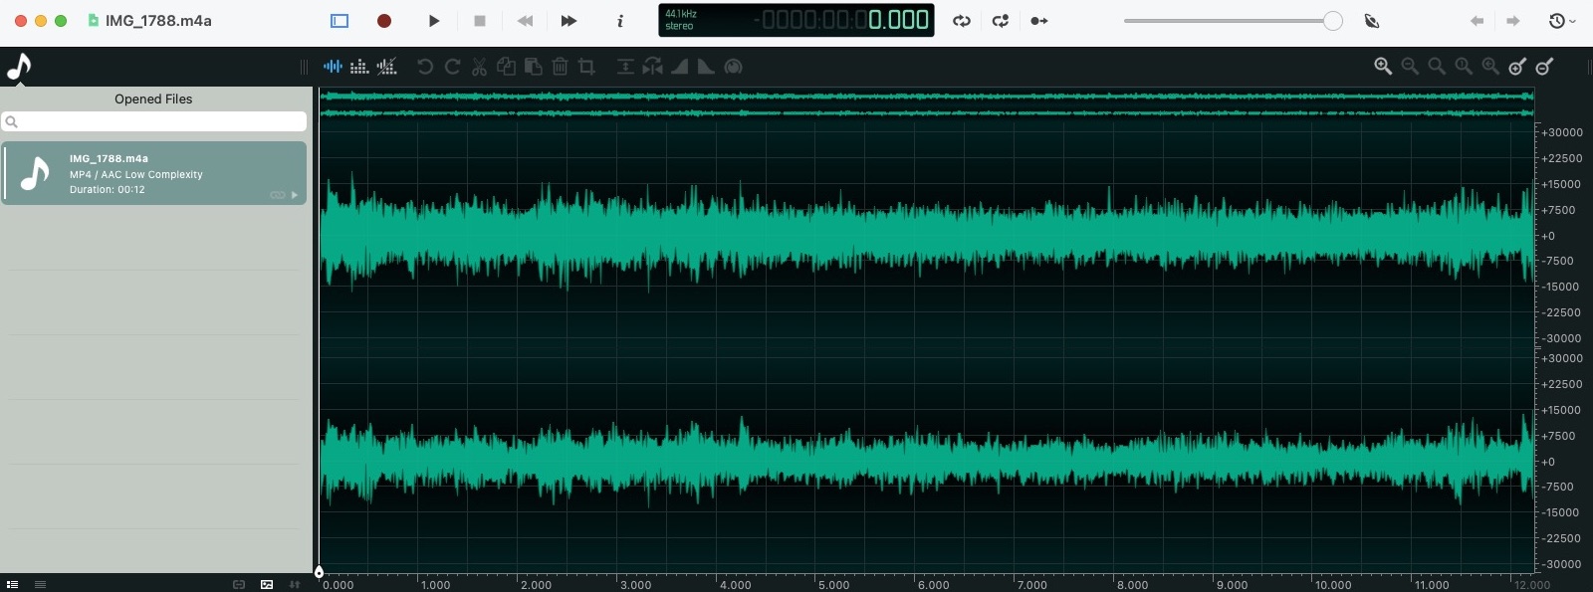
Task: Click the Opened Files search field
Action: click(154, 121)
